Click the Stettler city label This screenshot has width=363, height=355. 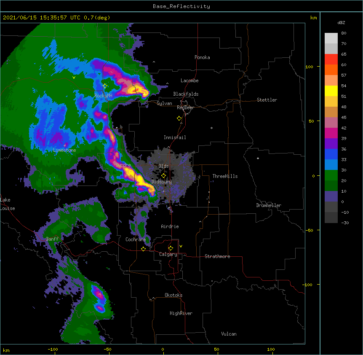tap(267, 100)
